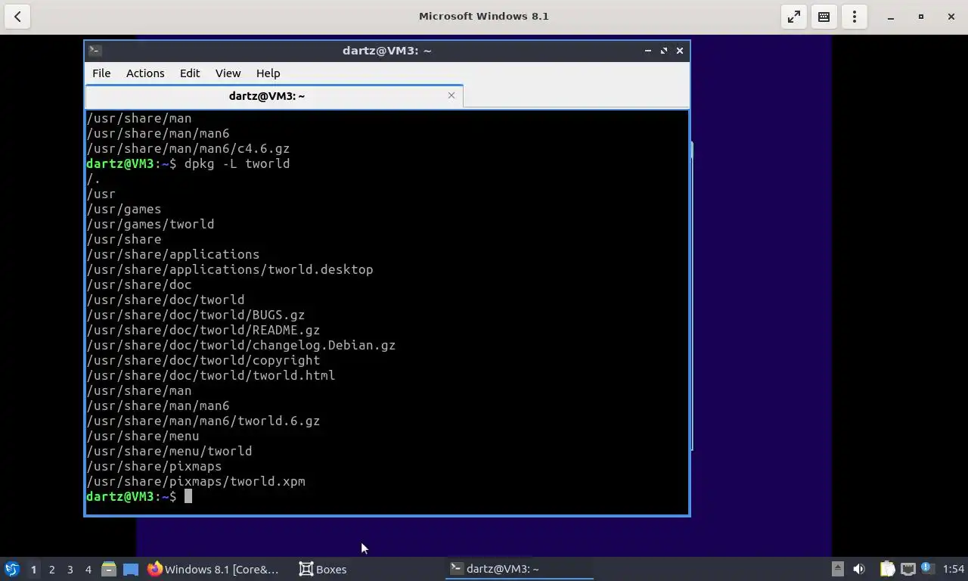Click the /usr/share/applications/tworld.desktop line
Viewport: 968px width, 581px height.
(x=230, y=269)
